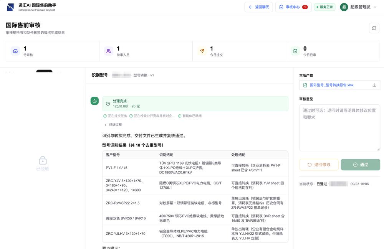The height and width of the screenshot is (249, 384).
Task: Click the 处理完成 check circle icon
Action: pos(108,104)
